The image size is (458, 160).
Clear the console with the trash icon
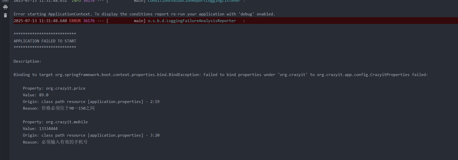pos(5,15)
